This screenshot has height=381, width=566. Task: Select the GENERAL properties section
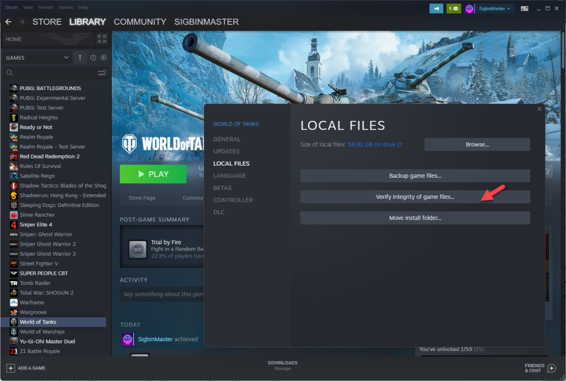pos(227,139)
